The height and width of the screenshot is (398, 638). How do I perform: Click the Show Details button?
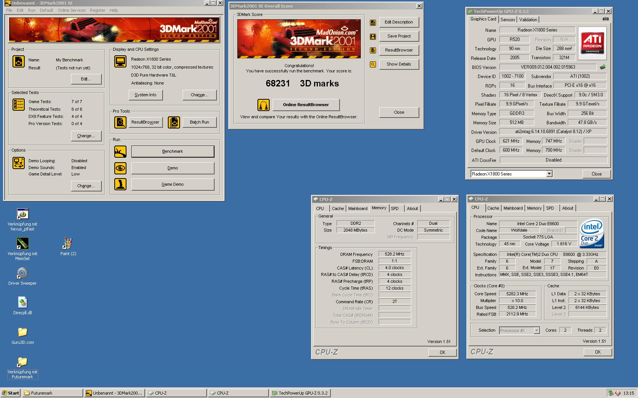(399, 64)
